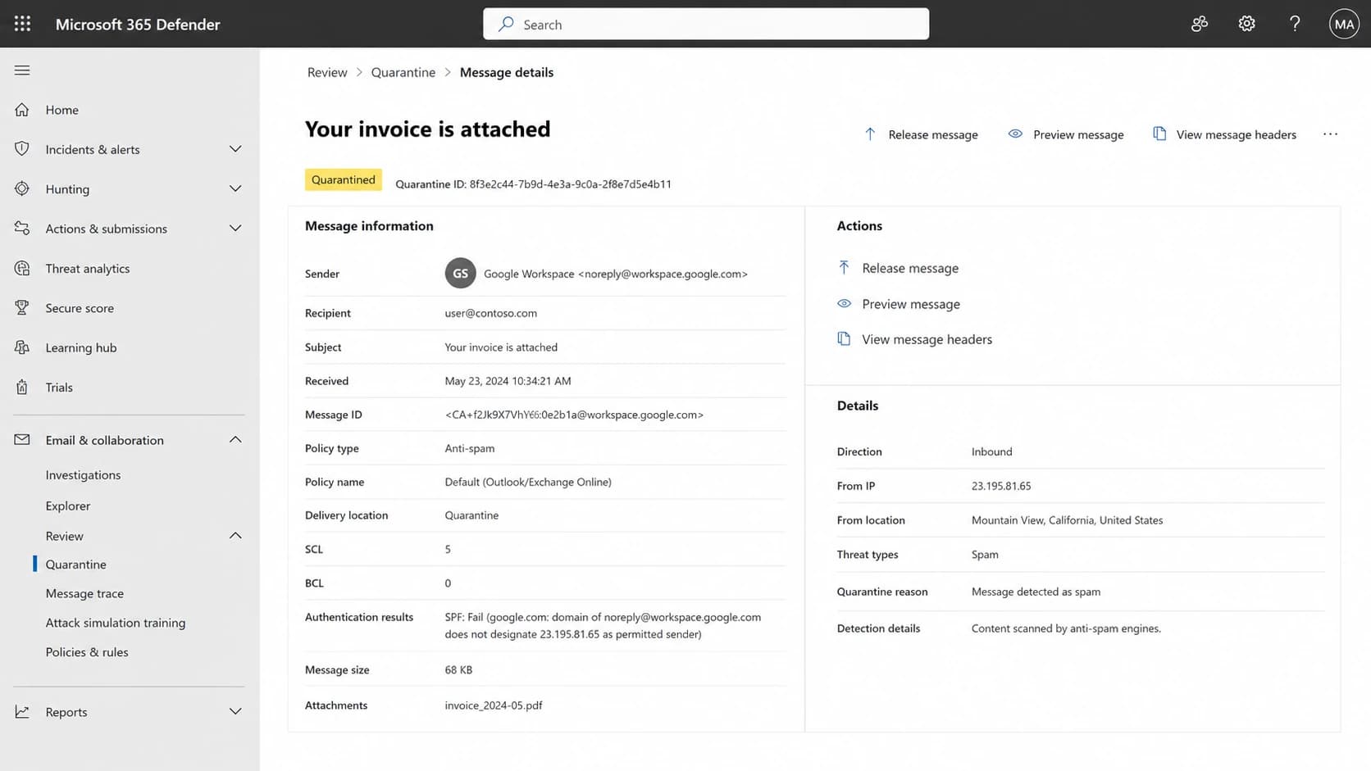
Task: Click the sender address noreply@workspace.google.com
Action: click(663, 274)
